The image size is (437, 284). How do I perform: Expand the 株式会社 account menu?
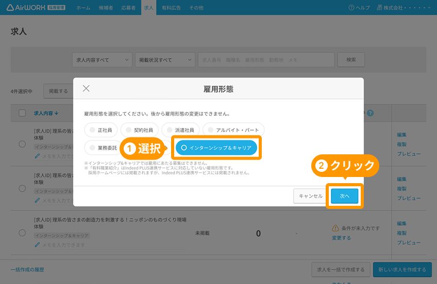click(404, 8)
